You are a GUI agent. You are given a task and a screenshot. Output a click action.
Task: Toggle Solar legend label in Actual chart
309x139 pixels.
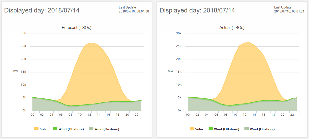click(199, 129)
